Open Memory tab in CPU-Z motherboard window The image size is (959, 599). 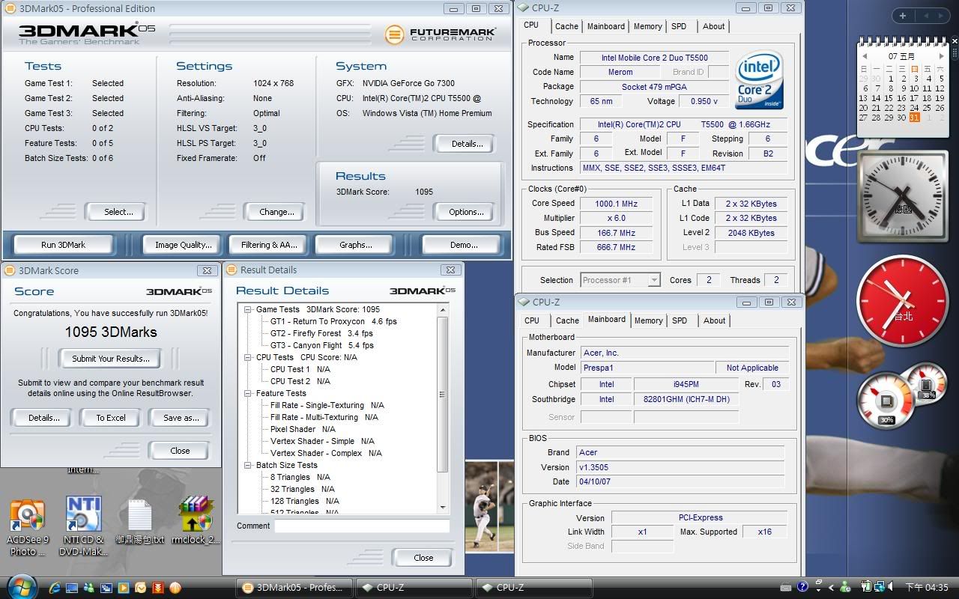pyautogui.click(x=648, y=320)
